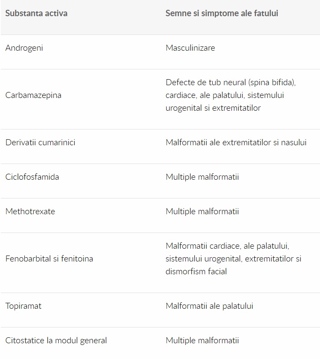Select the 'Citostatice la modul general' cell

(x=56, y=340)
